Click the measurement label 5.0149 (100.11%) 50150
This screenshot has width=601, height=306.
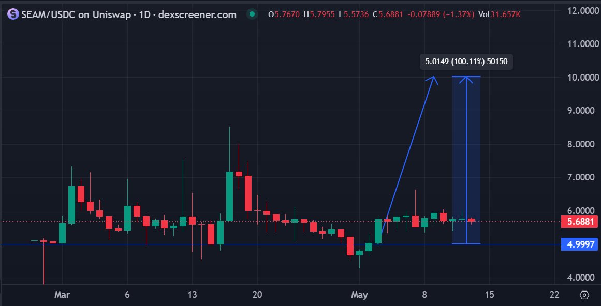point(466,62)
